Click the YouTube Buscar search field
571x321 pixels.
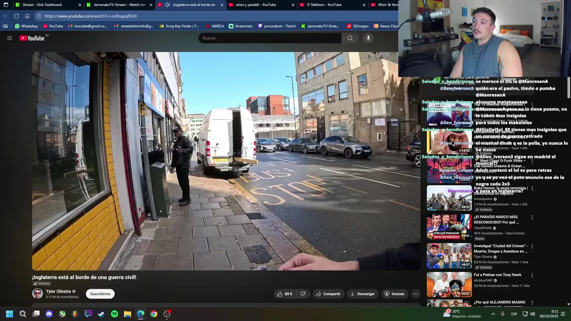point(270,38)
